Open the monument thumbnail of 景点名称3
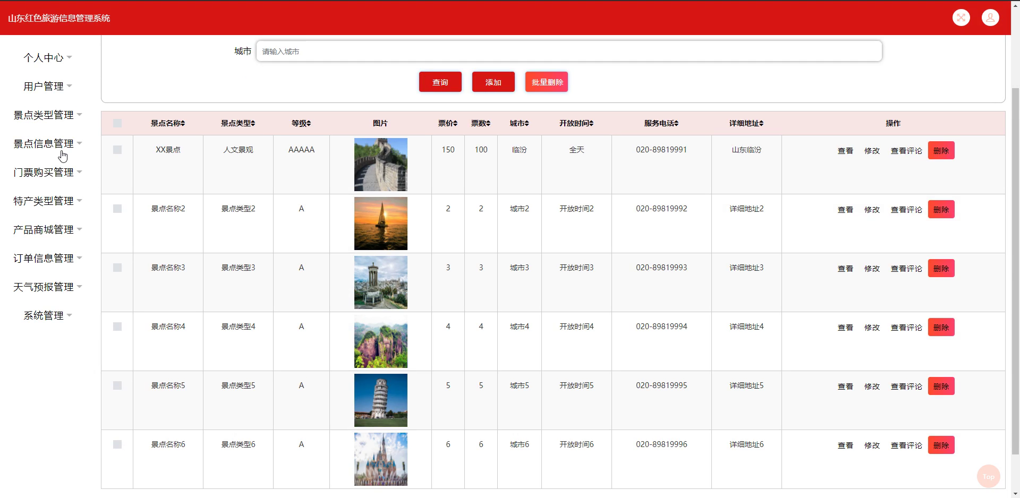The height and width of the screenshot is (498, 1020). [381, 282]
